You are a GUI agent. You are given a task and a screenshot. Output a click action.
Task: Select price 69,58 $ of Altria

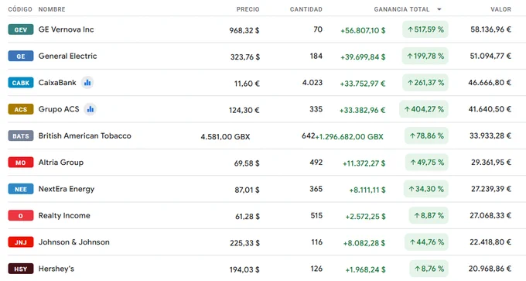pos(247,163)
